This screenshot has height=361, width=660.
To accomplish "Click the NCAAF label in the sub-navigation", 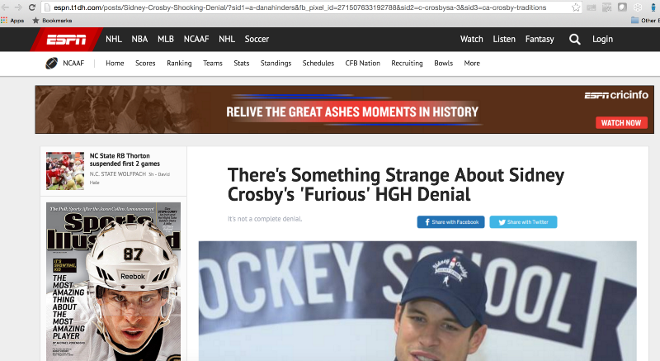I will (73, 63).
